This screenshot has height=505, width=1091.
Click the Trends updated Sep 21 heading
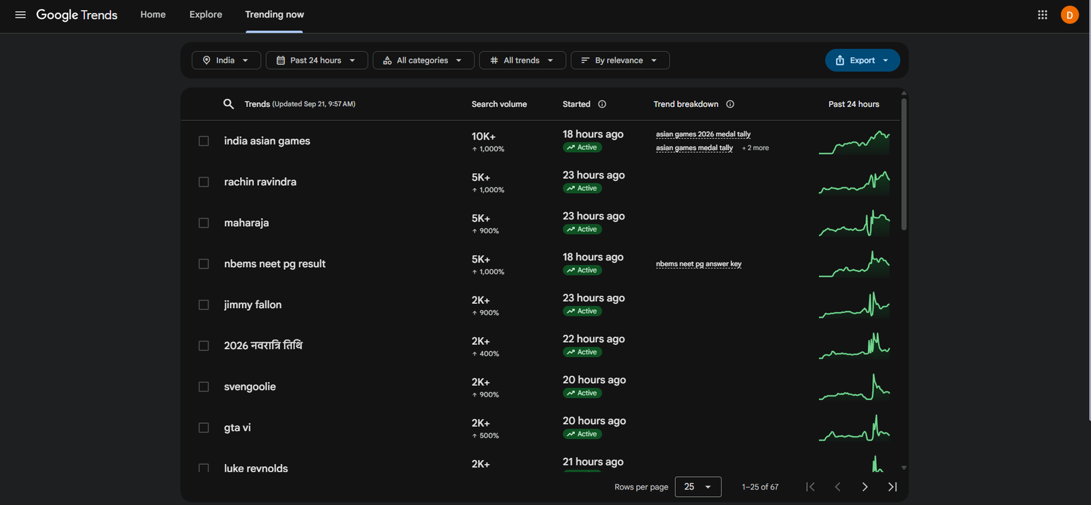(300, 104)
